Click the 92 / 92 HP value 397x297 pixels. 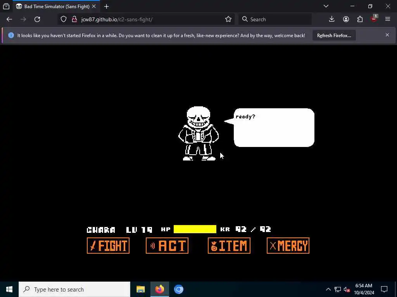[x=253, y=229]
